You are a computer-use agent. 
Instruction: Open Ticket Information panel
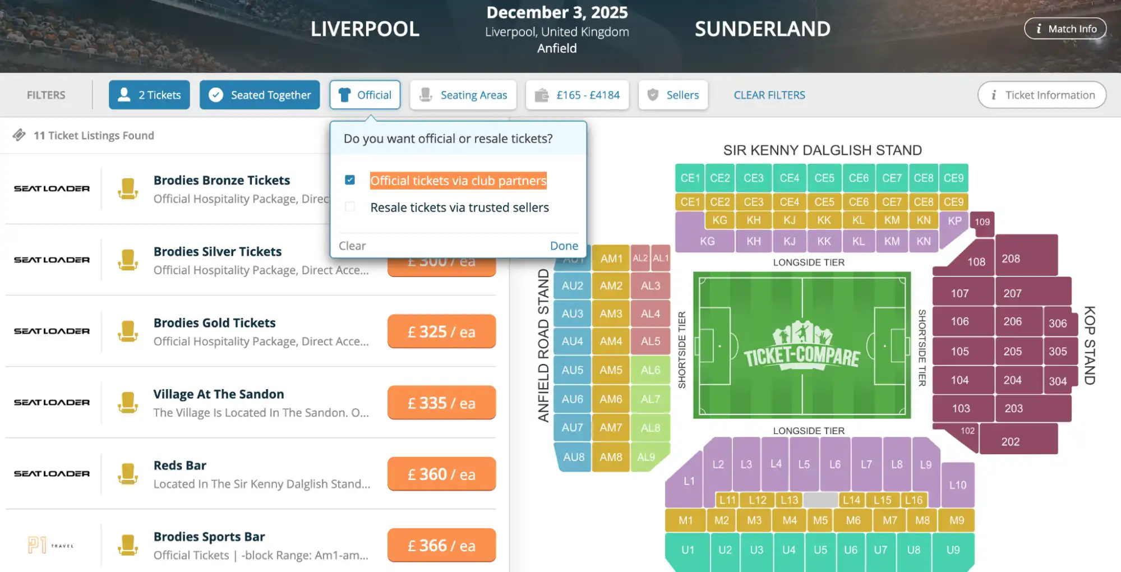point(1041,94)
